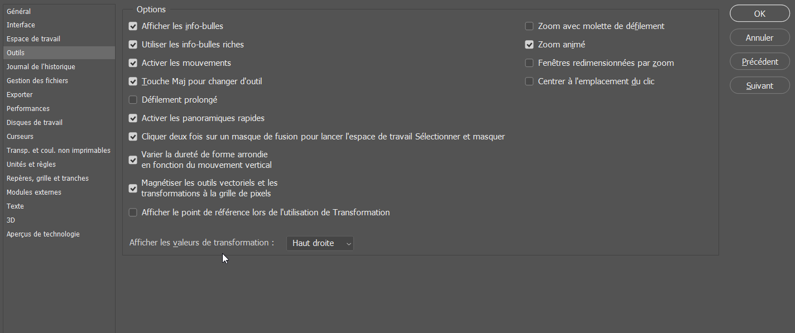The width and height of the screenshot is (795, 333).
Task: Open the Haut droite dropdown
Action: tap(320, 243)
